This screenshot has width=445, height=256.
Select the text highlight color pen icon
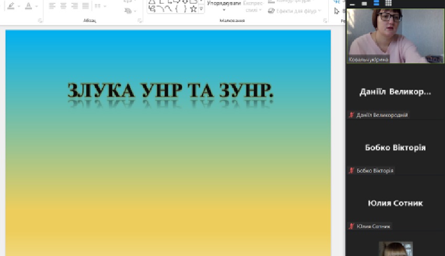point(11,6)
